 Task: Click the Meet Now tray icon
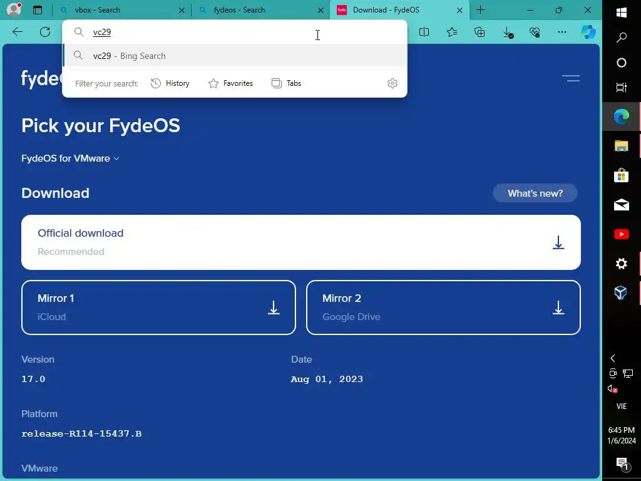(x=612, y=373)
